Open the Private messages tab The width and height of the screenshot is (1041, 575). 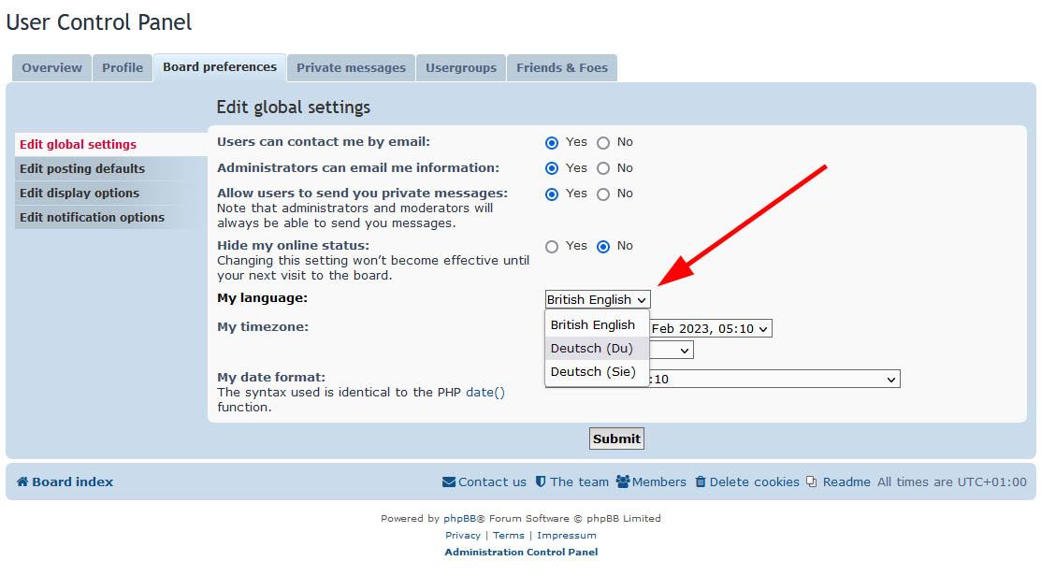point(351,67)
